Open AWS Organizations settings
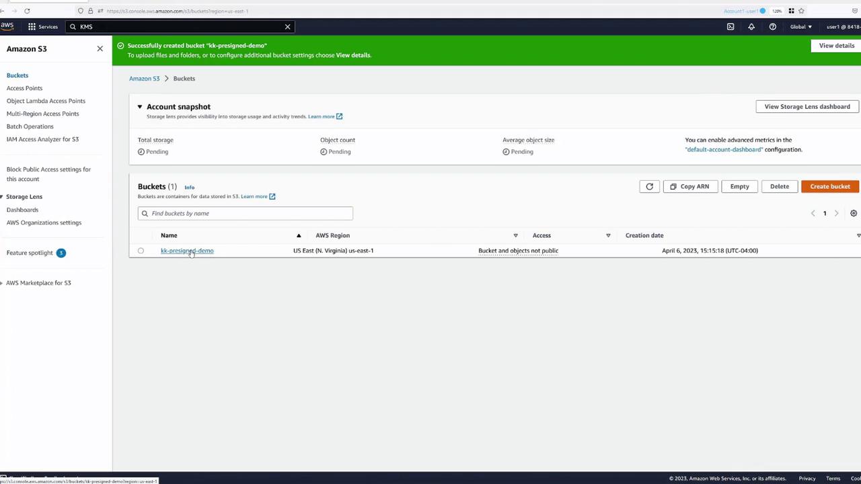The image size is (861, 484). 44,223
